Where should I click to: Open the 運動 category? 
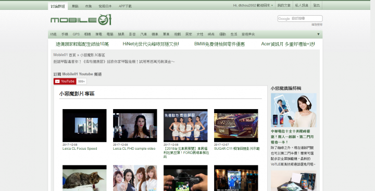coord(222,34)
